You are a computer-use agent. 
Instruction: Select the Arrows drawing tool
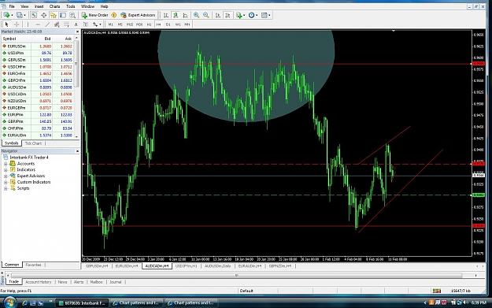[95, 24]
